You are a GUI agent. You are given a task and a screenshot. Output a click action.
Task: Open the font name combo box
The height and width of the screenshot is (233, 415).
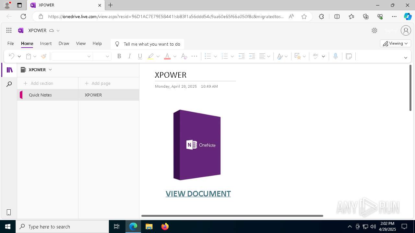[72, 56]
